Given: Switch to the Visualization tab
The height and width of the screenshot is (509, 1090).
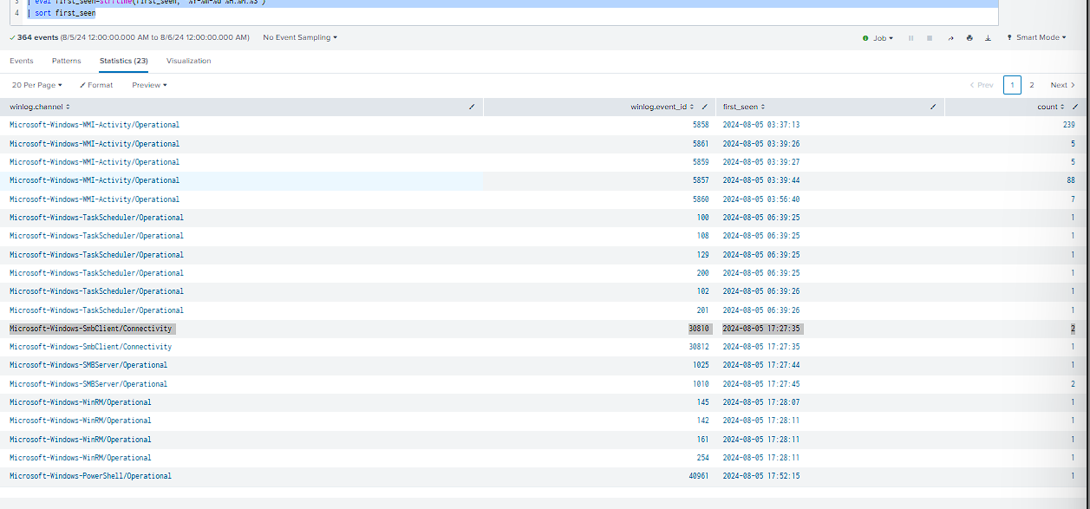Looking at the screenshot, I should pos(188,61).
